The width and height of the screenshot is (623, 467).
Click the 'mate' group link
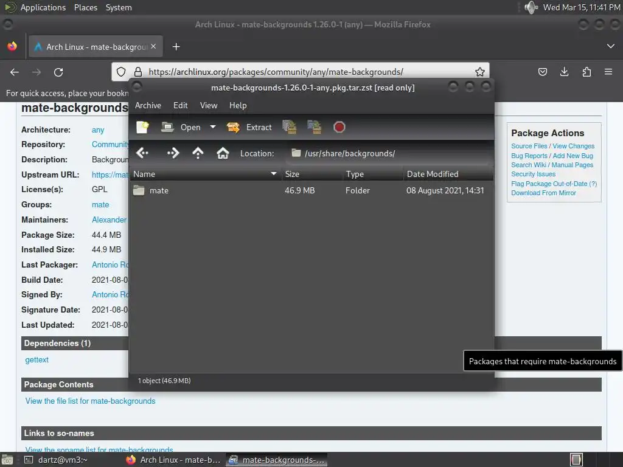pos(100,205)
